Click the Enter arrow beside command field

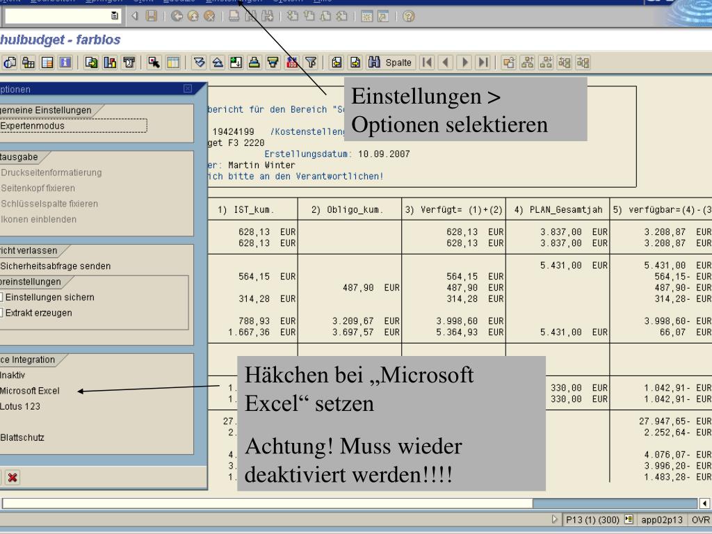pyautogui.click(x=134, y=17)
